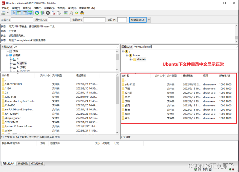Click the remote site path field
239x172 pixels.
[x=184, y=47]
